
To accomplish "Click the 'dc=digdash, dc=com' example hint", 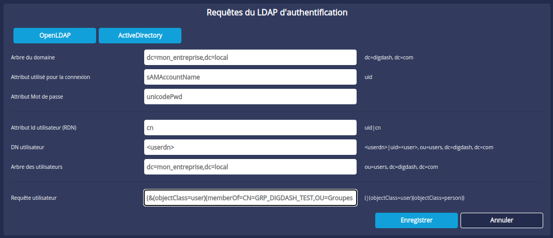I will (x=389, y=57).
